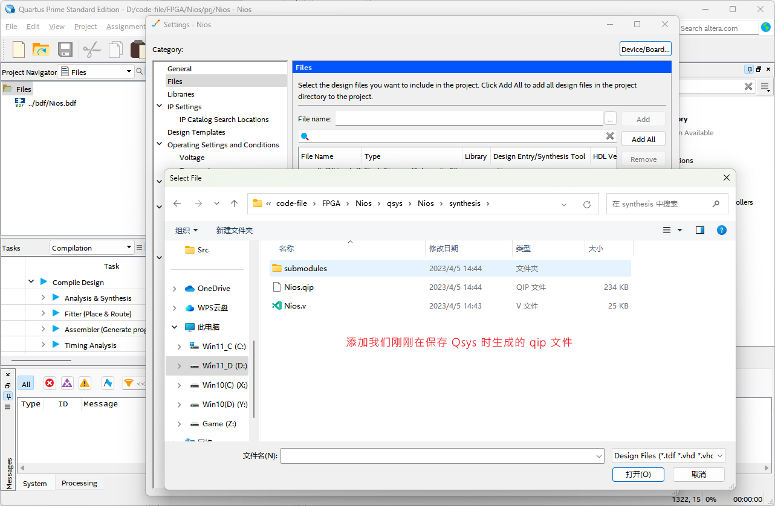This screenshot has width=775, height=506.
Task: Click the 取消 cancel button
Action: 699,474
